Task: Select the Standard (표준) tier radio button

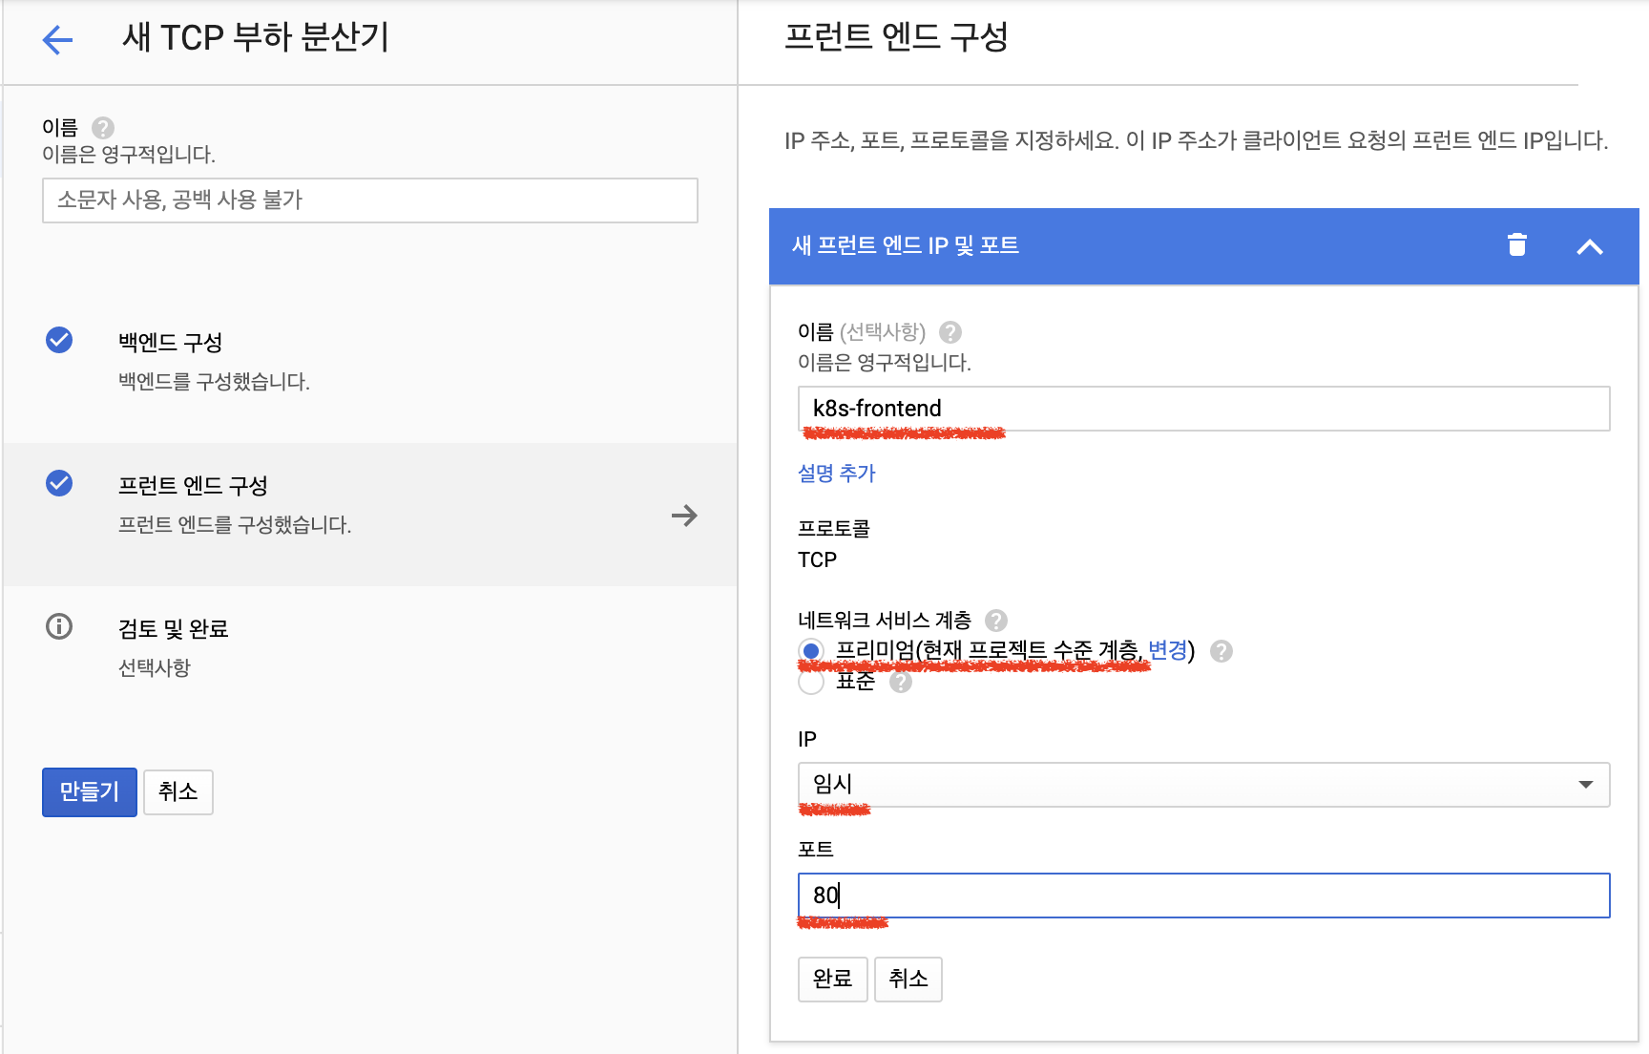Action: [811, 683]
